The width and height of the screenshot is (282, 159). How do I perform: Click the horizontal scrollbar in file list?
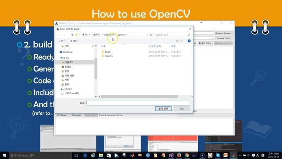coord(139,97)
